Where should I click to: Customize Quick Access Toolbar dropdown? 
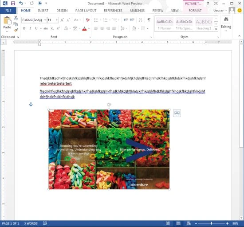46,3
